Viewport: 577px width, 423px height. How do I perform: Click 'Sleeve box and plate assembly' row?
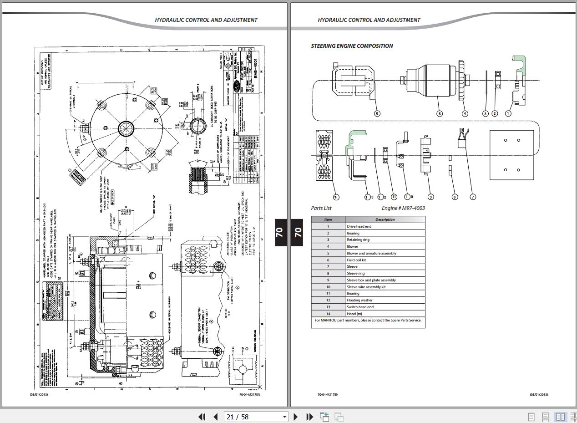(368, 280)
